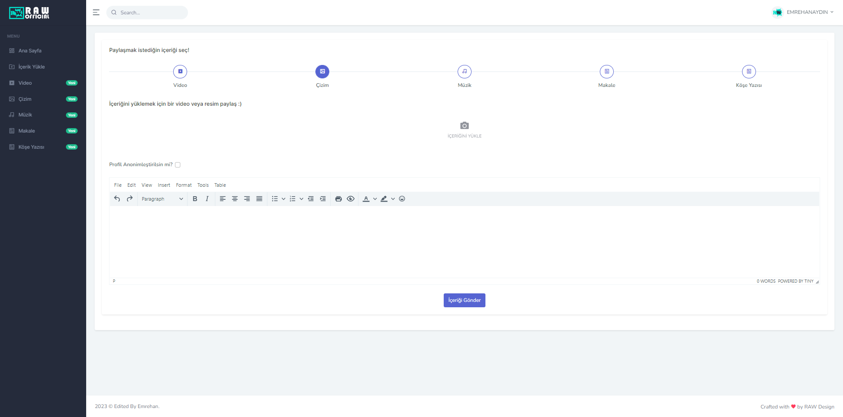Click the camera icon to upload content
843x417 pixels.
[x=464, y=125]
